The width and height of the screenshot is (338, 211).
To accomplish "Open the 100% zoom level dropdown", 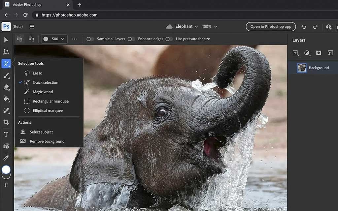I will 210,27.
